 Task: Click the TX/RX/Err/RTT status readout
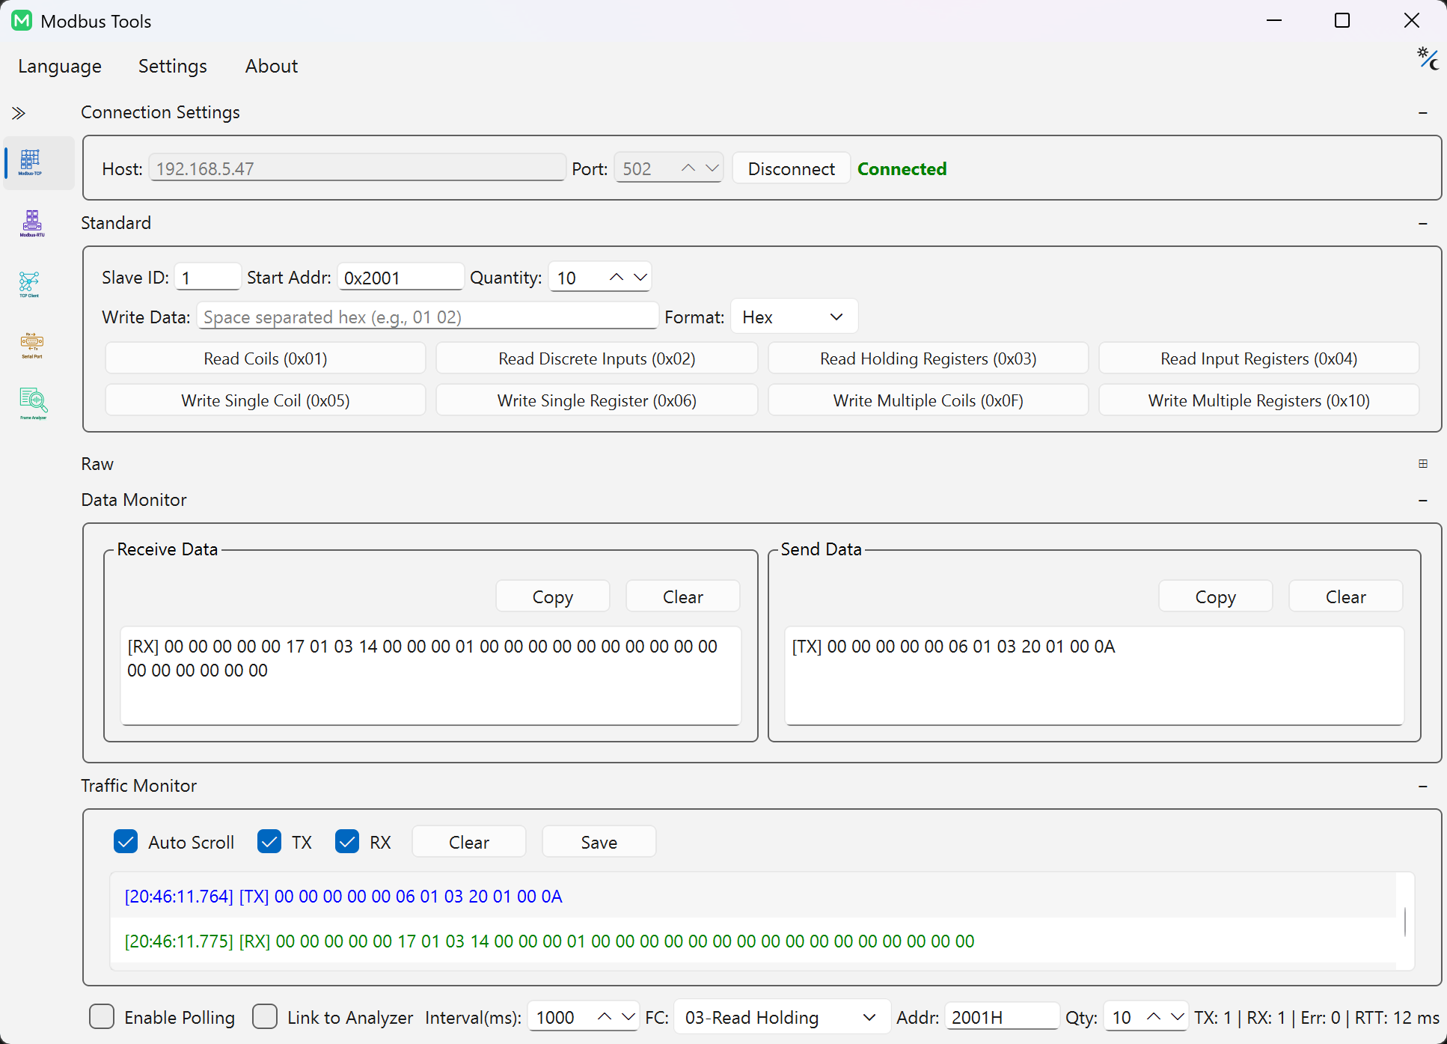(x=1317, y=1017)
